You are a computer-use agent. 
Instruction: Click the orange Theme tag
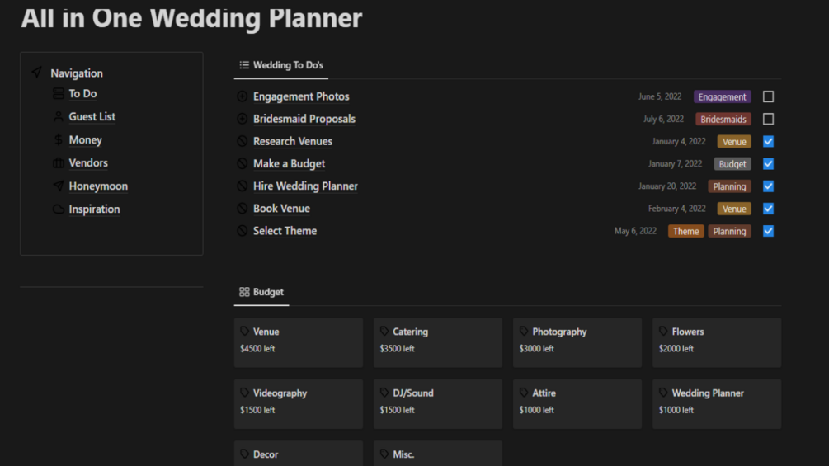pyautogui.click(x=685, y=232)
